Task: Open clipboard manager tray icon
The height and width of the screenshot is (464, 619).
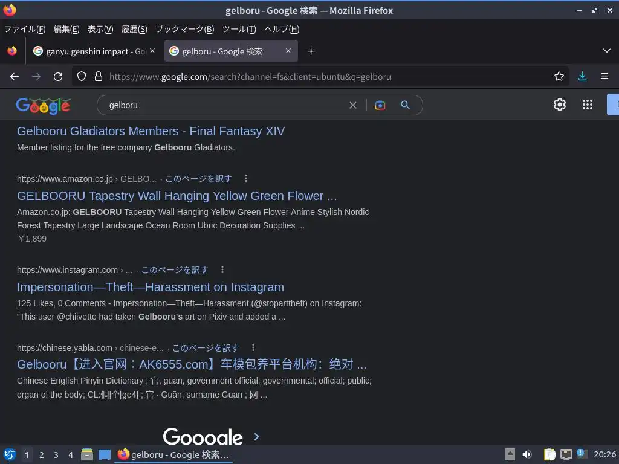Action: pos(549,454)
